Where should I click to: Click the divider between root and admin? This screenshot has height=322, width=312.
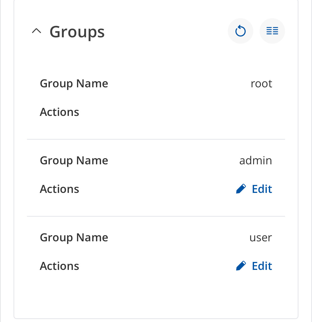click(156, 139)
